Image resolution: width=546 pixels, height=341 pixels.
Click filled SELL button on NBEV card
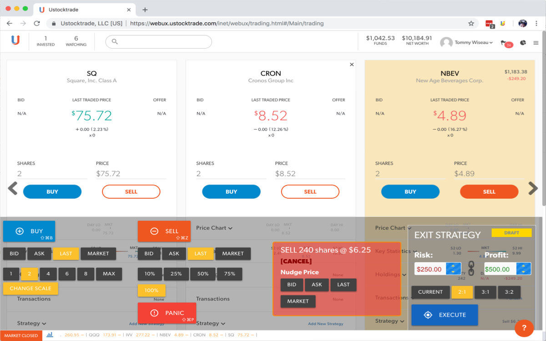(489, 191)
